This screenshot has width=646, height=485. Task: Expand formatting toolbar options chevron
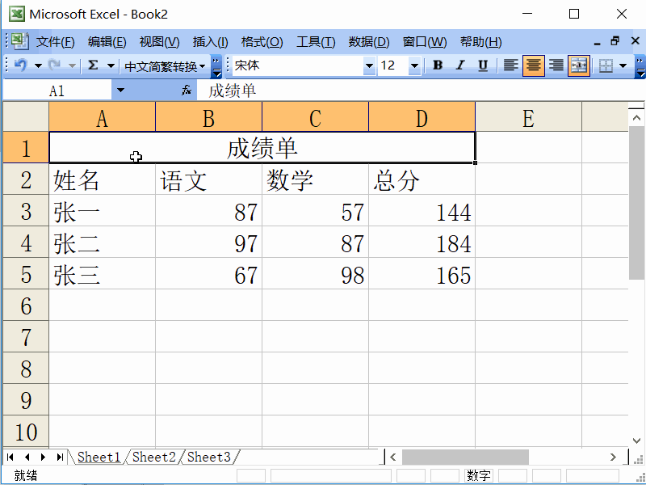click(x=640, y=67)
